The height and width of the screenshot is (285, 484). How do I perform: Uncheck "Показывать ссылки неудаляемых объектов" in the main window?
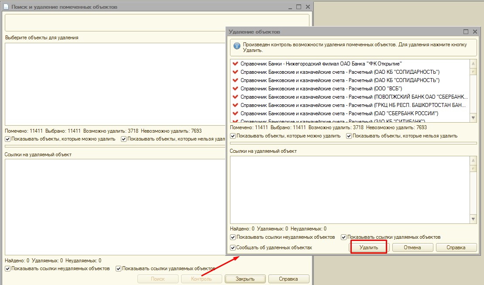tap(8, 268)
